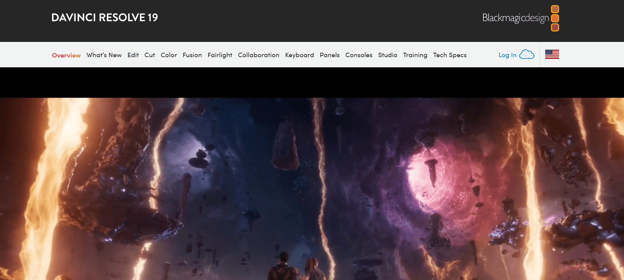
Task: Go to What's New page
Action: (x=104, y=55)
